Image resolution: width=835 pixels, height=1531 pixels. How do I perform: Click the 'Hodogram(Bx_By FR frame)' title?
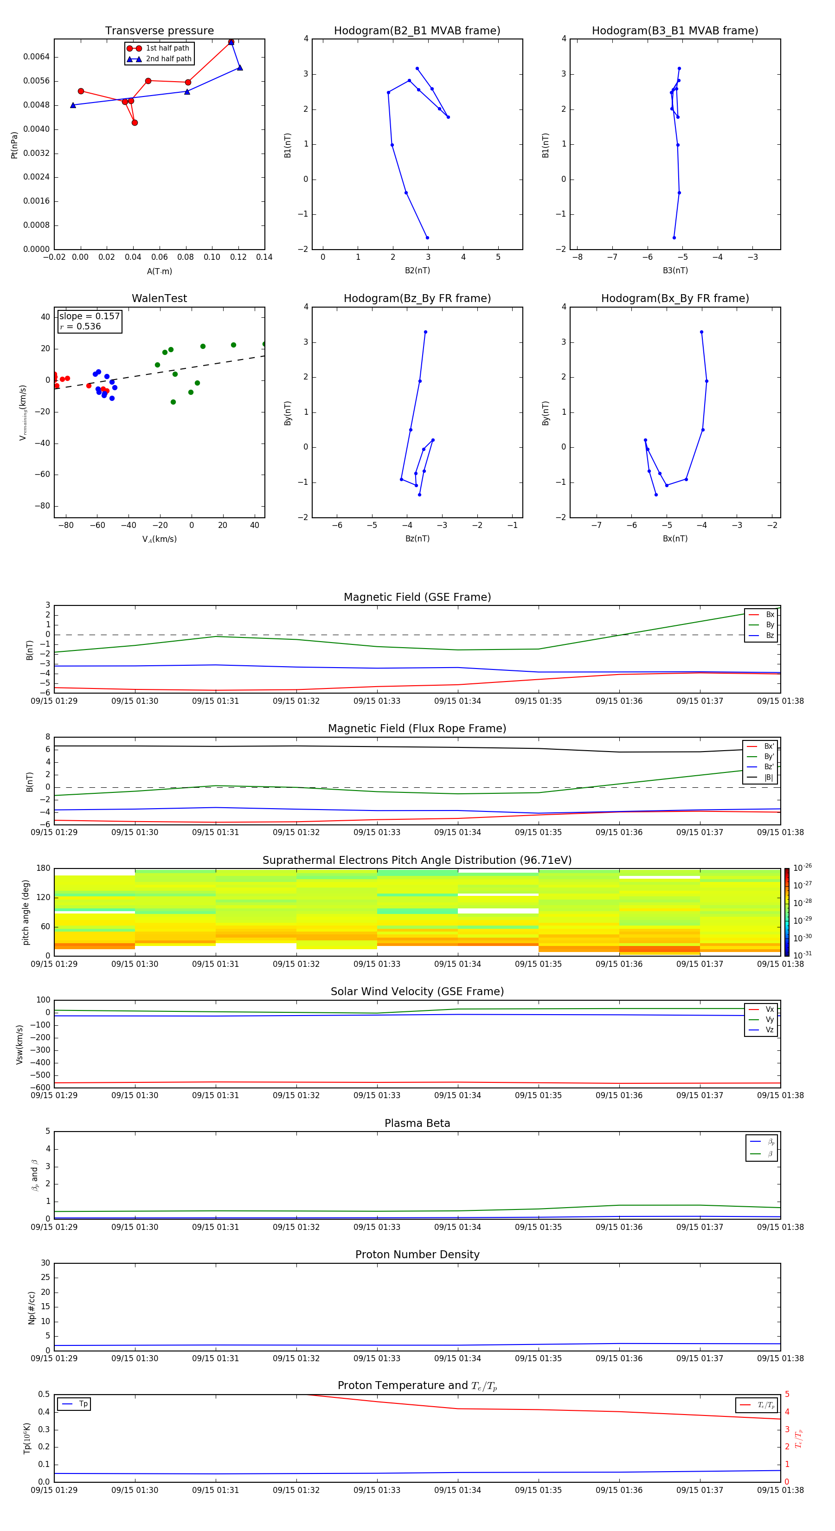click(675, 298)
